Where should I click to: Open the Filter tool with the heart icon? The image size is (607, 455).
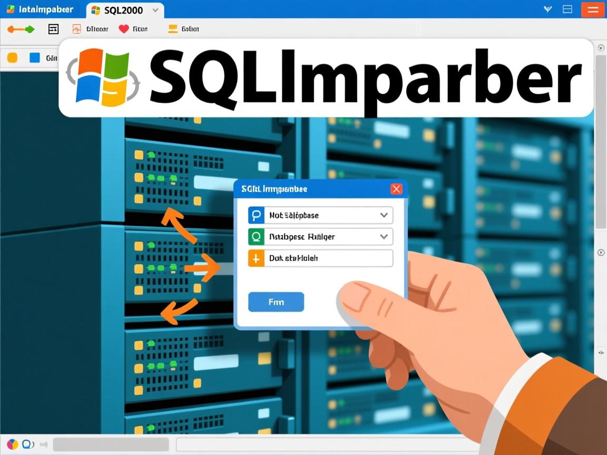[x=123, y=29]
